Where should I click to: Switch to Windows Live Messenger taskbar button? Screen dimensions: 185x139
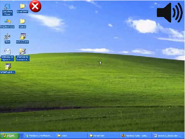40,136
